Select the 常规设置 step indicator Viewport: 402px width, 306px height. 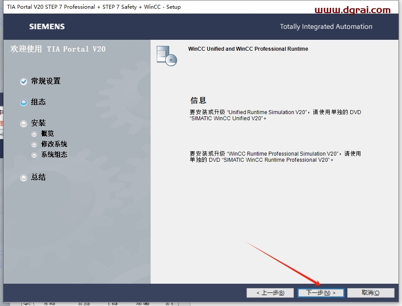pos(24,82)
